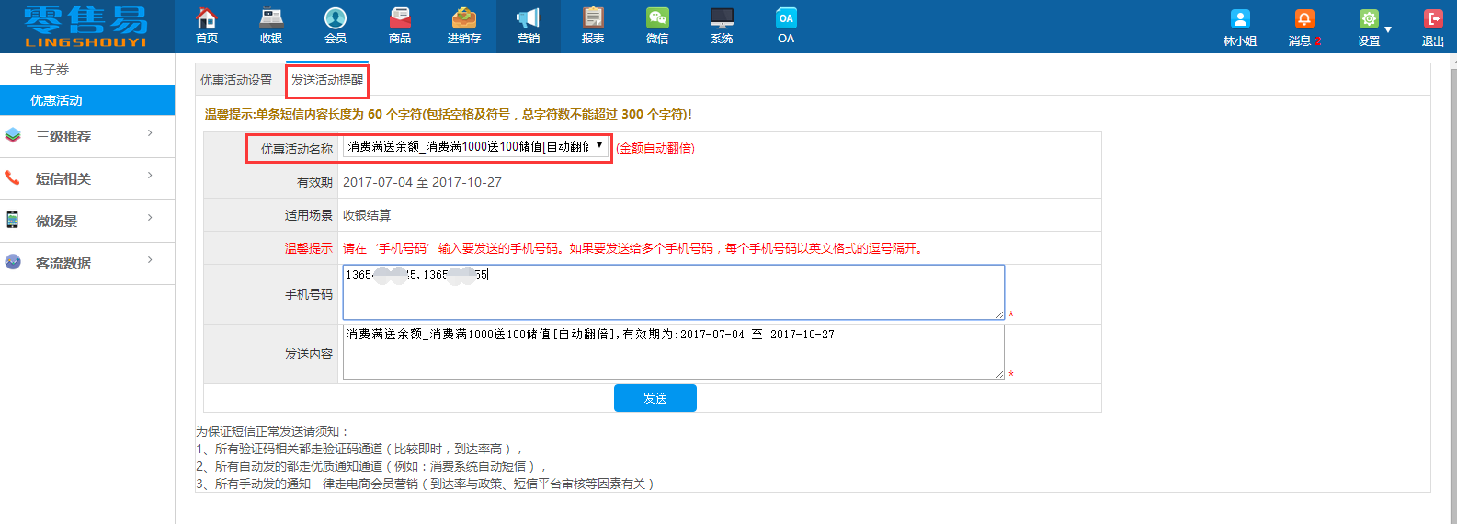This screenshot has height=524, width=1457.
Task: Click the 微场景 mobile icon
Action: (13, 220)
